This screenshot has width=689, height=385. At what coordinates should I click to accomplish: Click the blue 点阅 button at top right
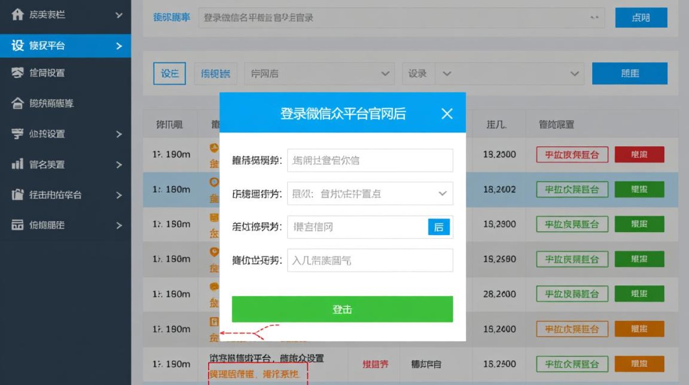[640, 17]
